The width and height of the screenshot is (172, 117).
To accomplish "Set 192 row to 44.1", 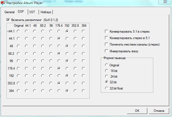I will (x=26, y=76).
